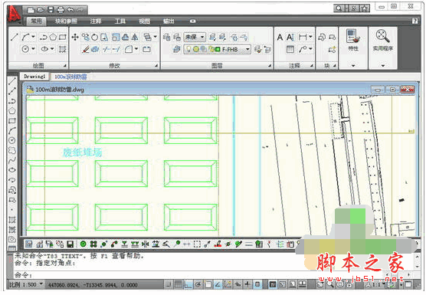Select the Revision Cloud tool in left toolbar
The width and height of the screenshot is (426, 295).
[12, 150]
